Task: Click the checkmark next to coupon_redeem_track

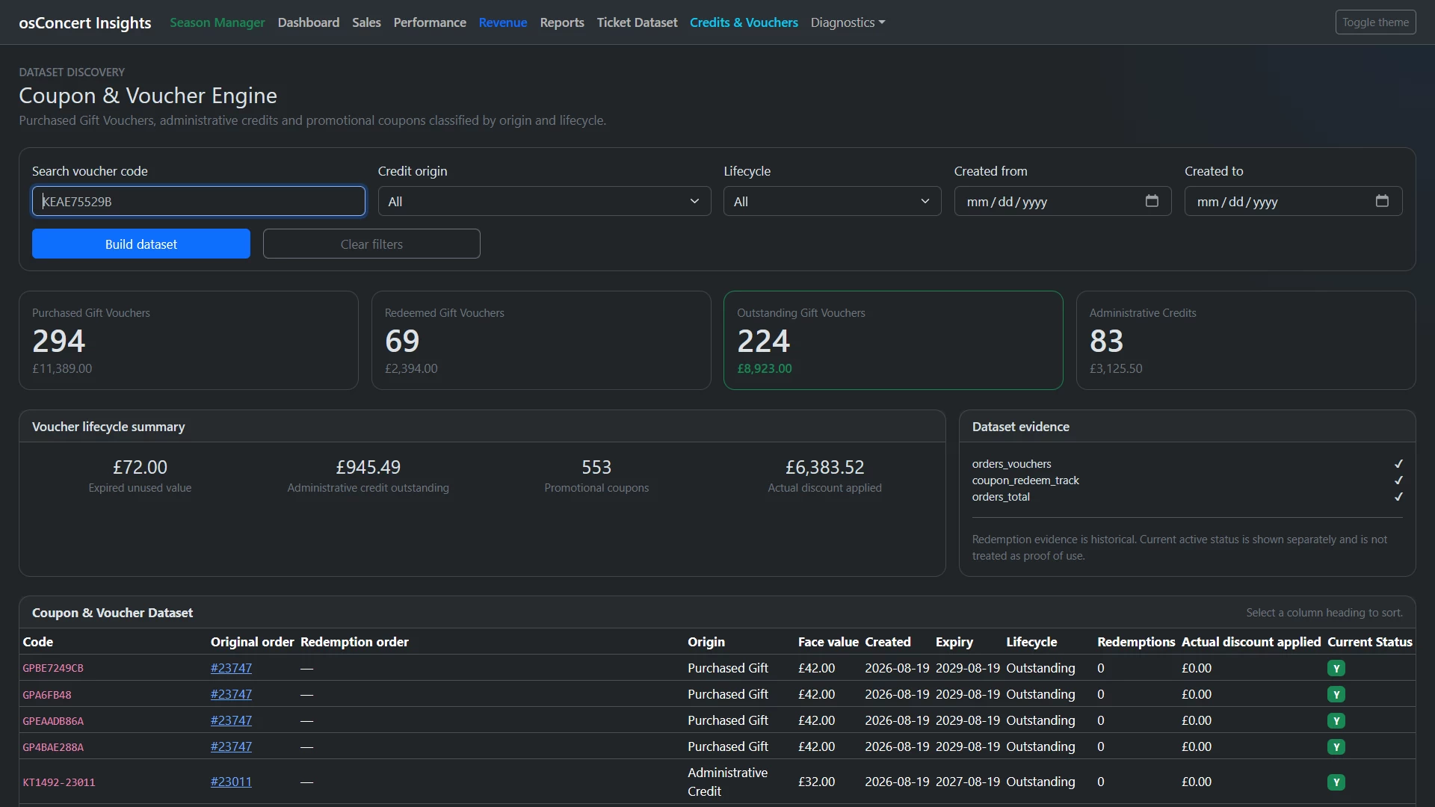Action: 1398,480
